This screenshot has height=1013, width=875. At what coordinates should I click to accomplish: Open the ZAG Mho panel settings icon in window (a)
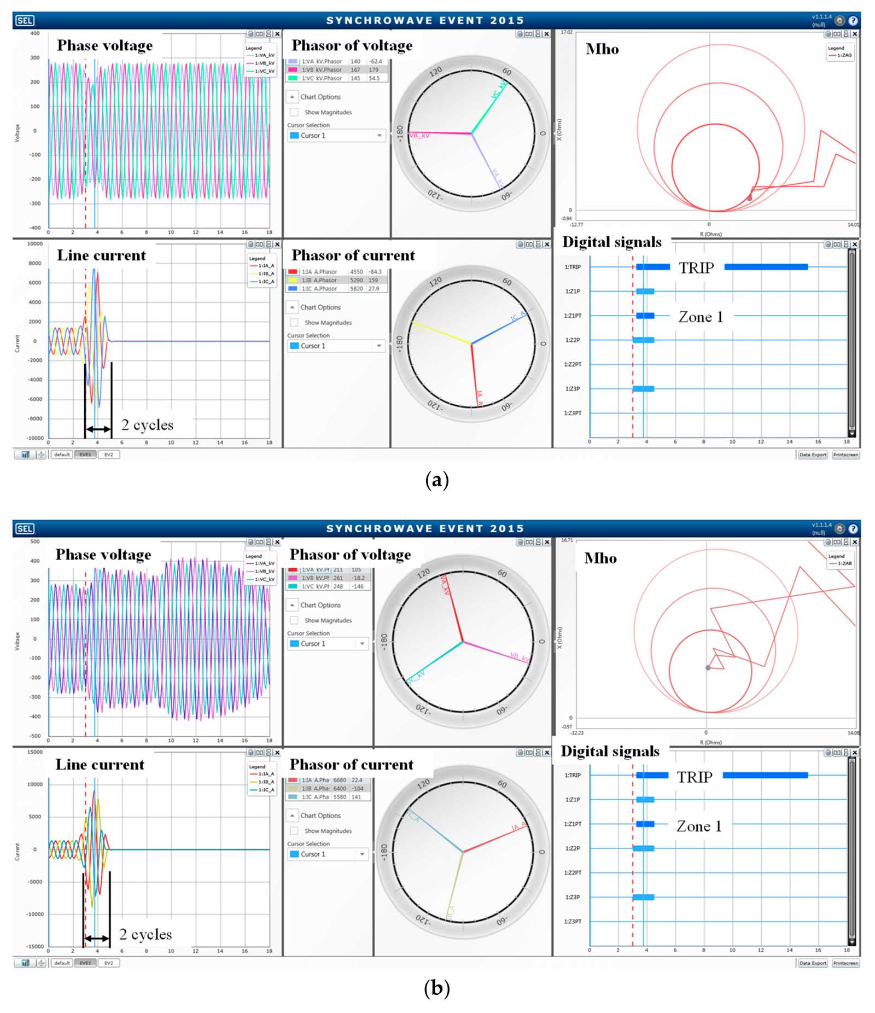[828, 34]
